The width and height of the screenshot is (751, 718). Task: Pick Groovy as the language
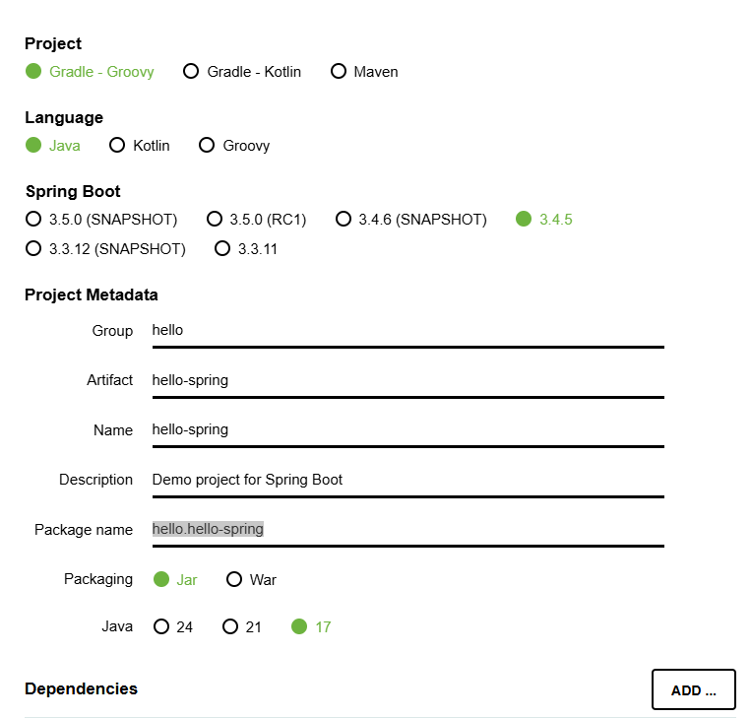pos(234,145)
